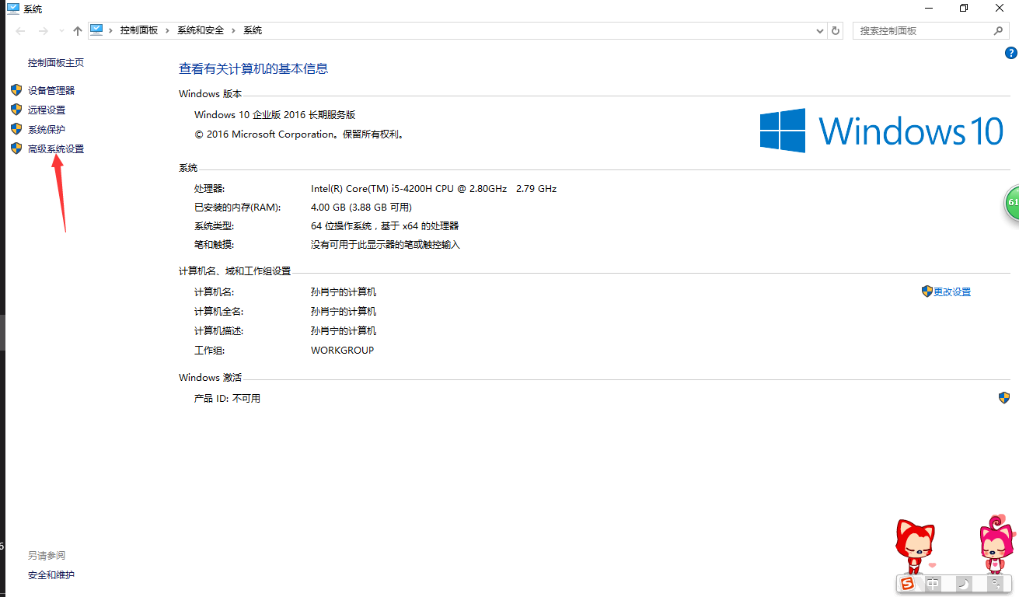Click the up arrow navigation button
The image size is (1019, 597).
click(77, 31)
